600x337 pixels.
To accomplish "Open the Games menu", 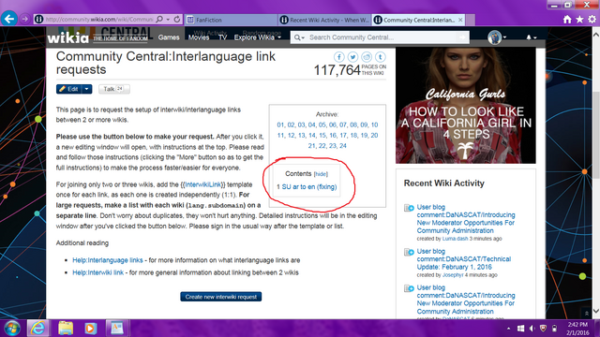I will 169,37.
